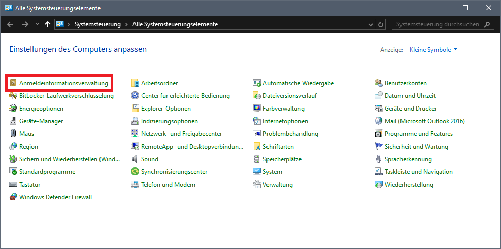
Task: Open the Speicherplätze disk stack icon
Action: [257, 159]
